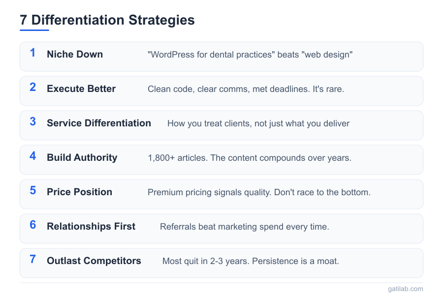Click the "Outlast Competitors" title

94,261
